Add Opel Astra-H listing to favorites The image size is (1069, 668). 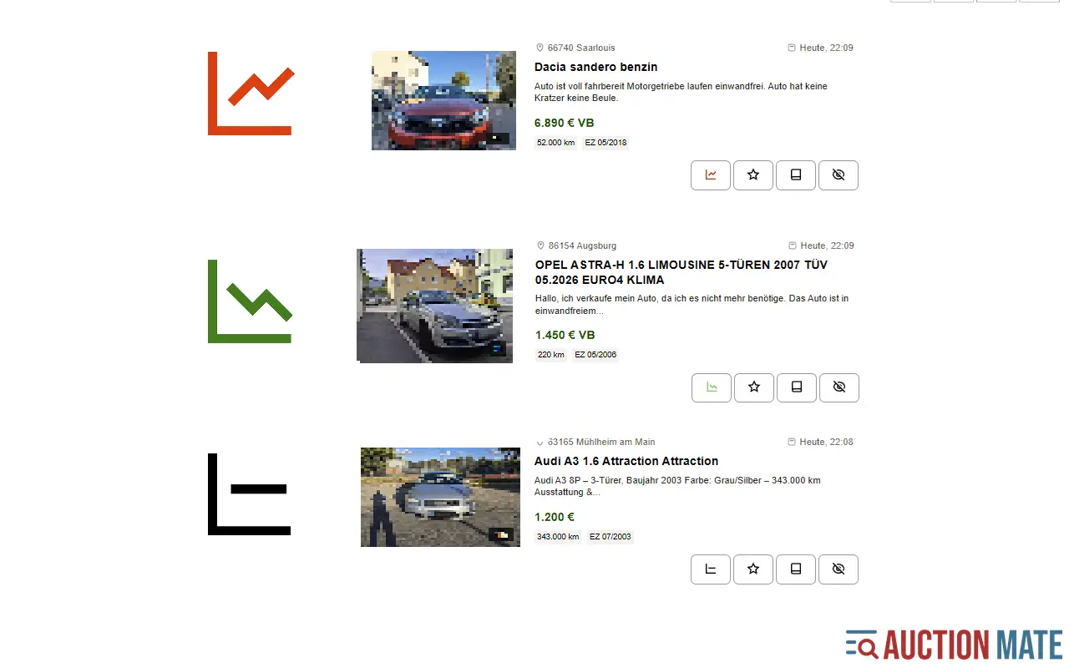[x=754, y=387]
